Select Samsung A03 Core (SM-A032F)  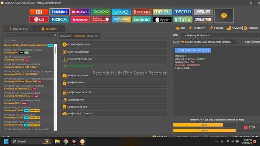pos(21,67)
